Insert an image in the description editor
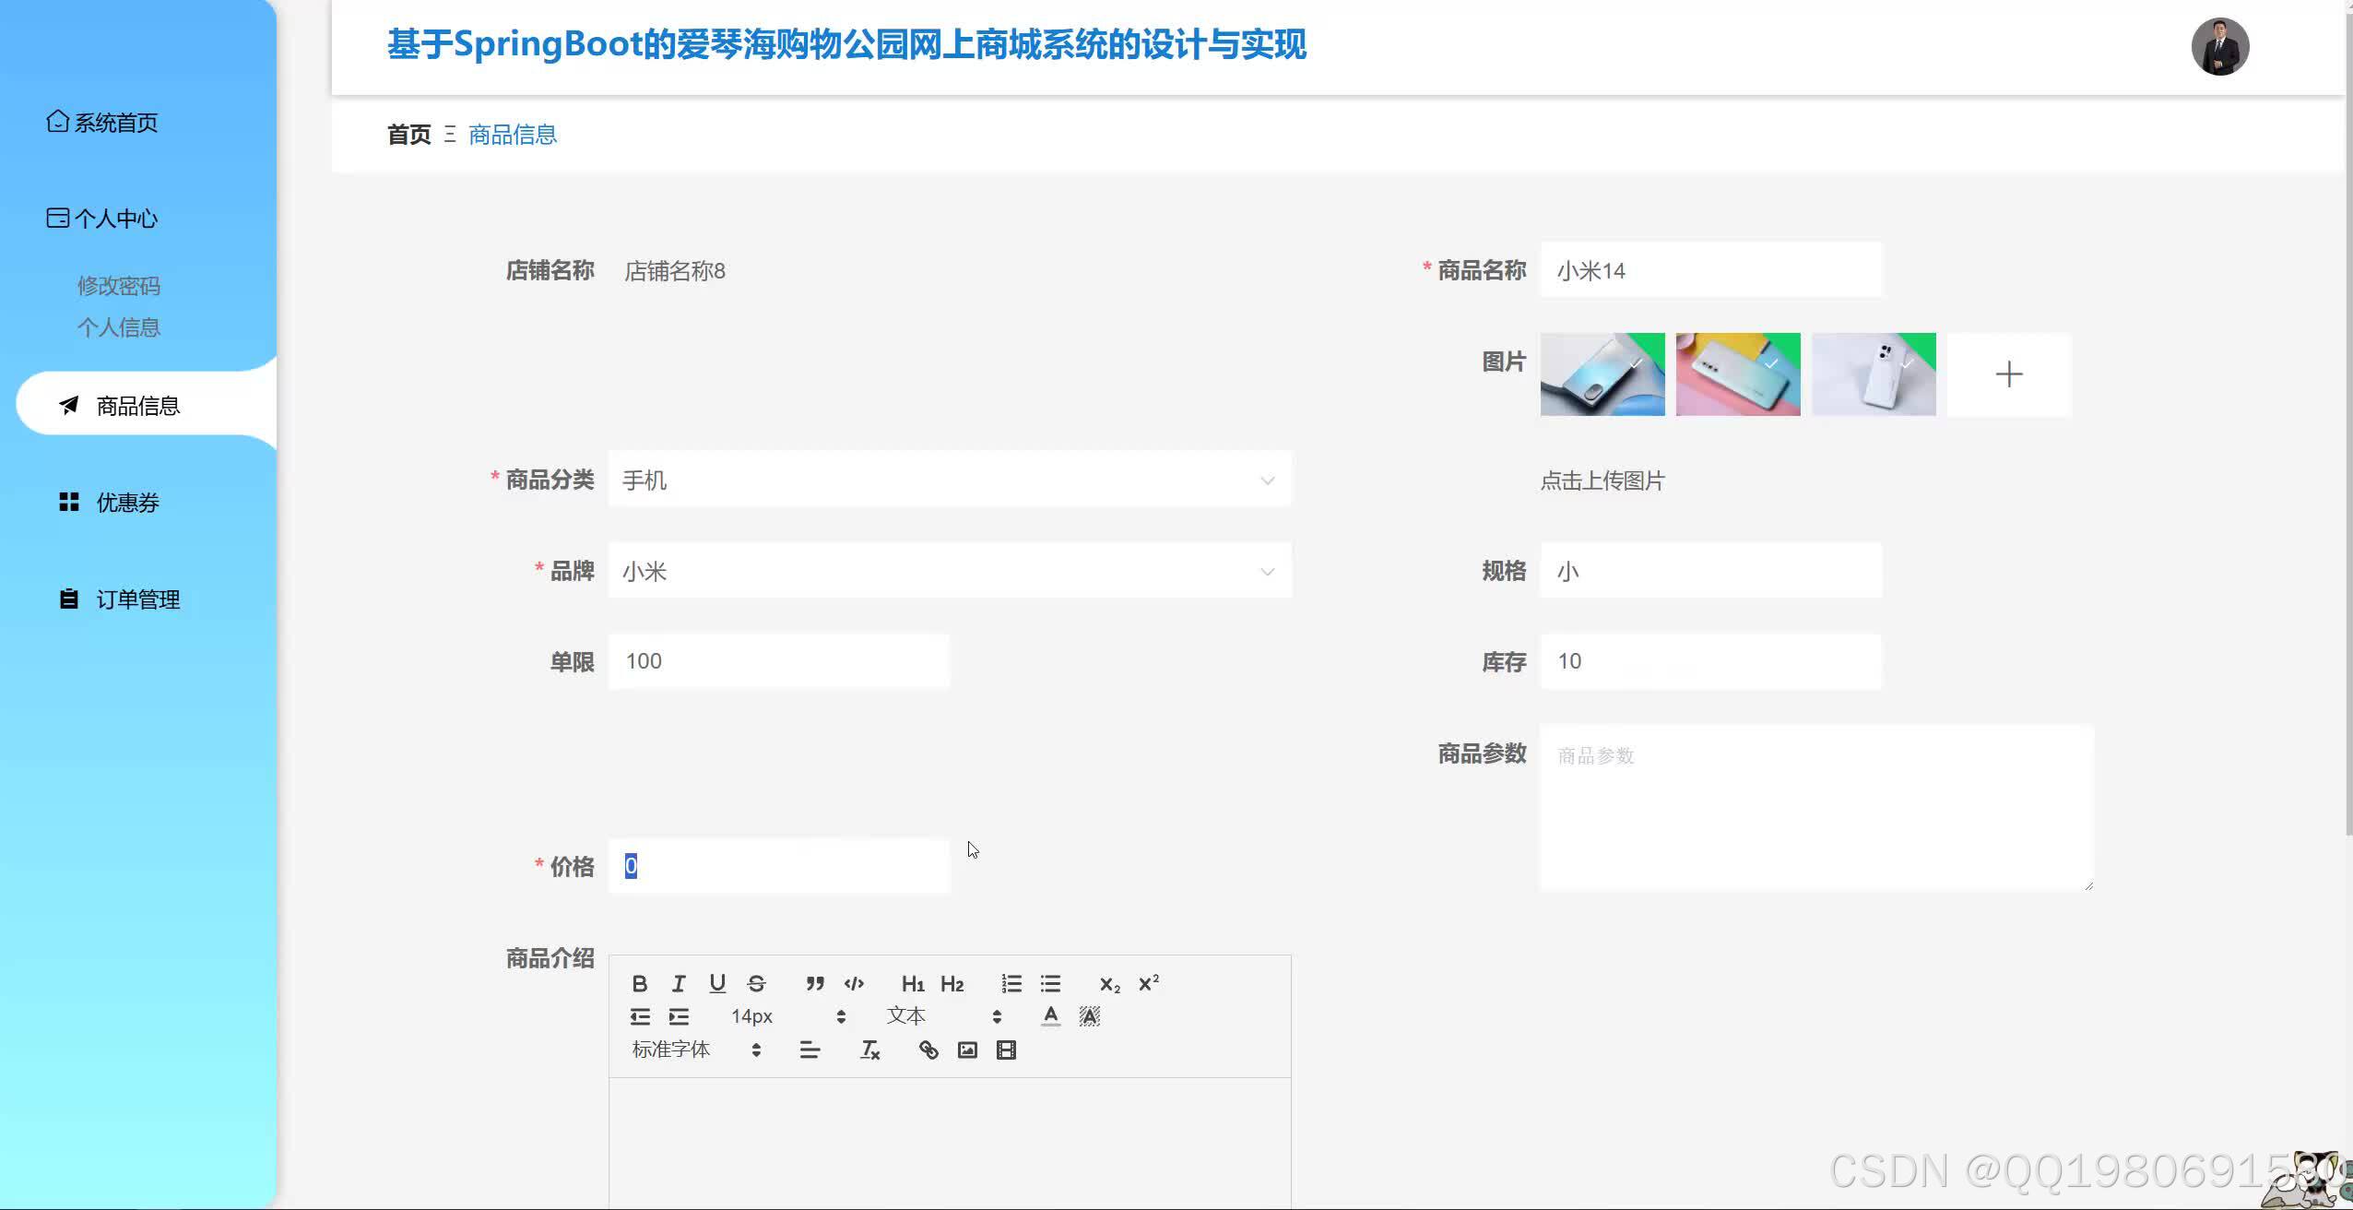 [x=965, y=1050]
